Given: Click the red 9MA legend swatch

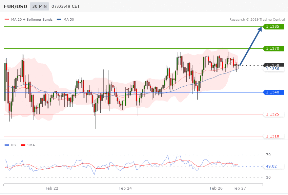Looking at the screenshot, I should click(x=23, y=145).
